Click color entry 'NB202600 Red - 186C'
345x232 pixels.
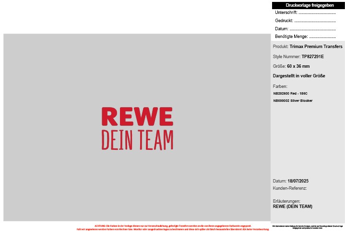coord(290,93)
